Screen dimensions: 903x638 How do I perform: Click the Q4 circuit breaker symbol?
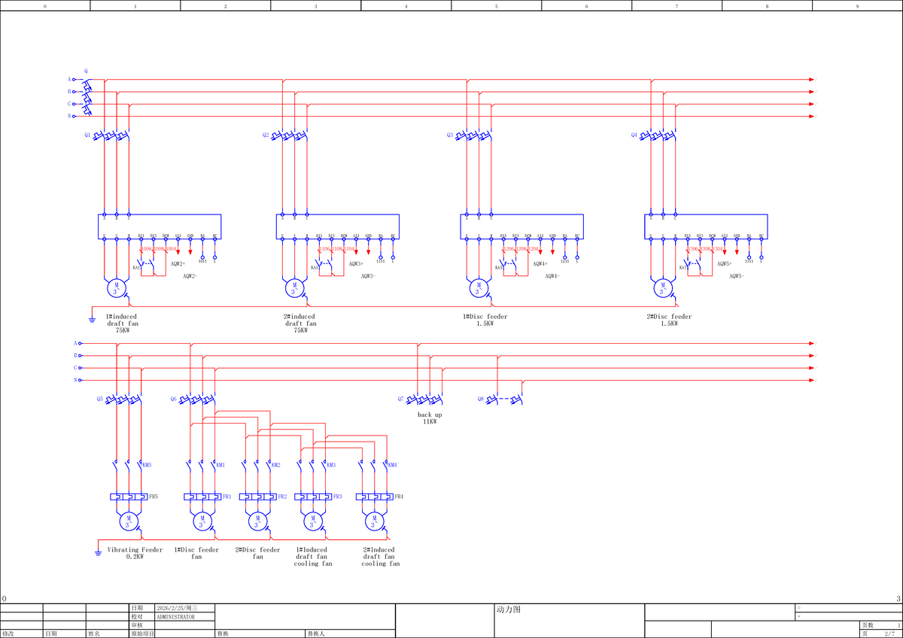click(657, 136)
